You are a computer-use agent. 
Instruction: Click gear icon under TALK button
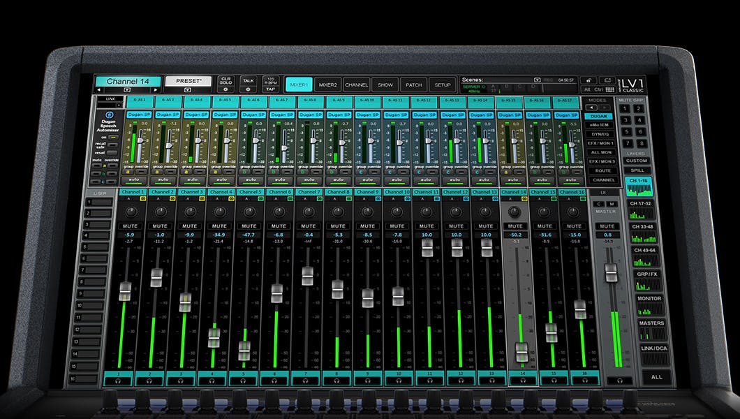tap(248, 89)
